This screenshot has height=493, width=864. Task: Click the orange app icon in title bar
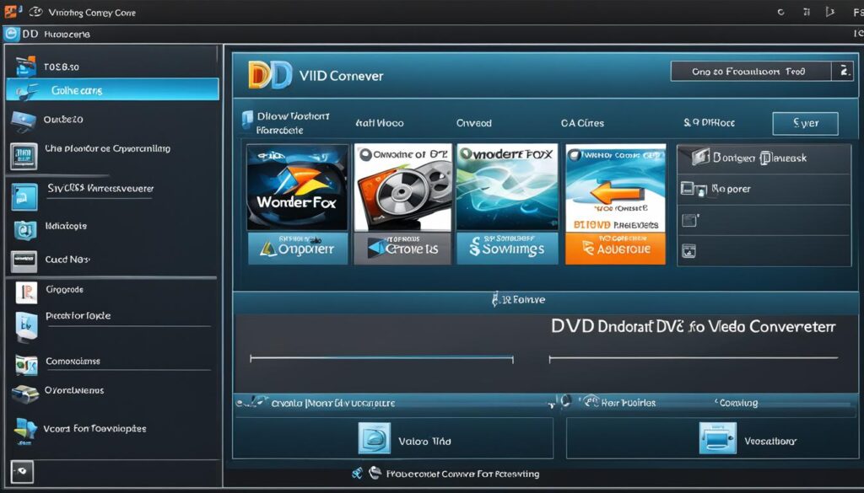[10, 12]
